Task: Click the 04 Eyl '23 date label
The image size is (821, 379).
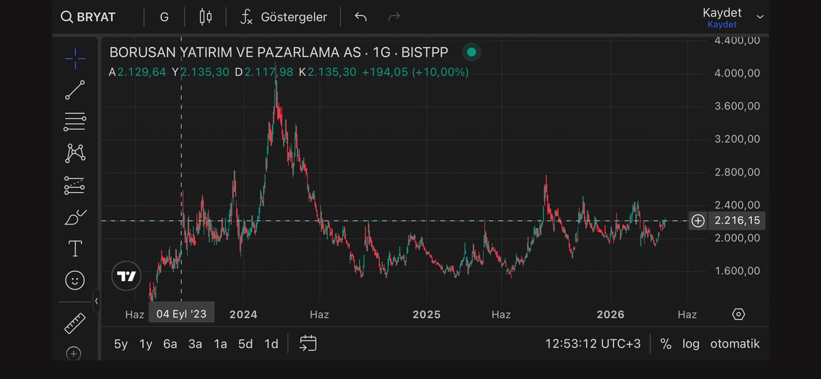Action: click(x=181, y=314)
